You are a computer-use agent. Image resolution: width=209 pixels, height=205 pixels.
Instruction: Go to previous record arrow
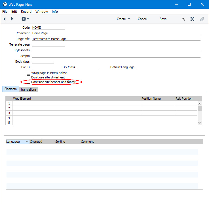[5, 19]
